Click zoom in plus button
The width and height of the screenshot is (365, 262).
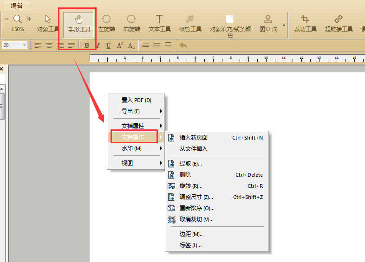(29, 19)
